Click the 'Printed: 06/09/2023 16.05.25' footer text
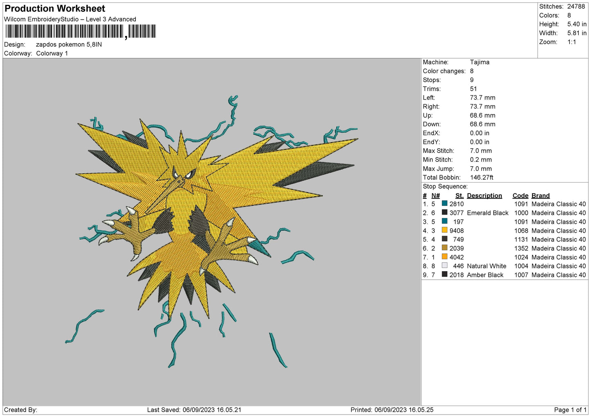 392,410
